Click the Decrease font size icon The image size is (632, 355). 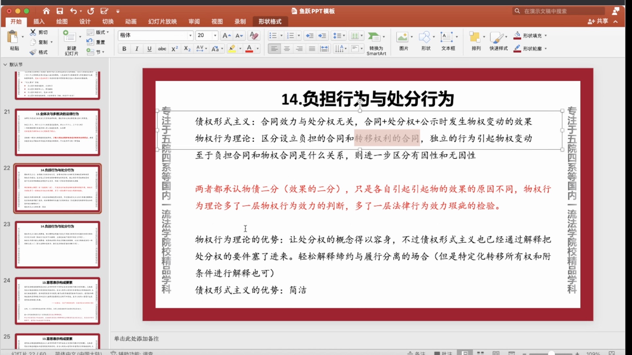(239, 35)
